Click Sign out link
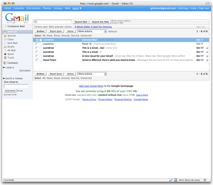The width and height of the screenshot is (213, 185). (204, 8)
